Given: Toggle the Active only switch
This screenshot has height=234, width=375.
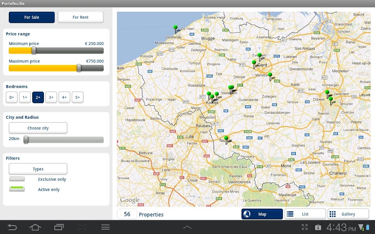Looking at the screenshot, I should (17, 189).
